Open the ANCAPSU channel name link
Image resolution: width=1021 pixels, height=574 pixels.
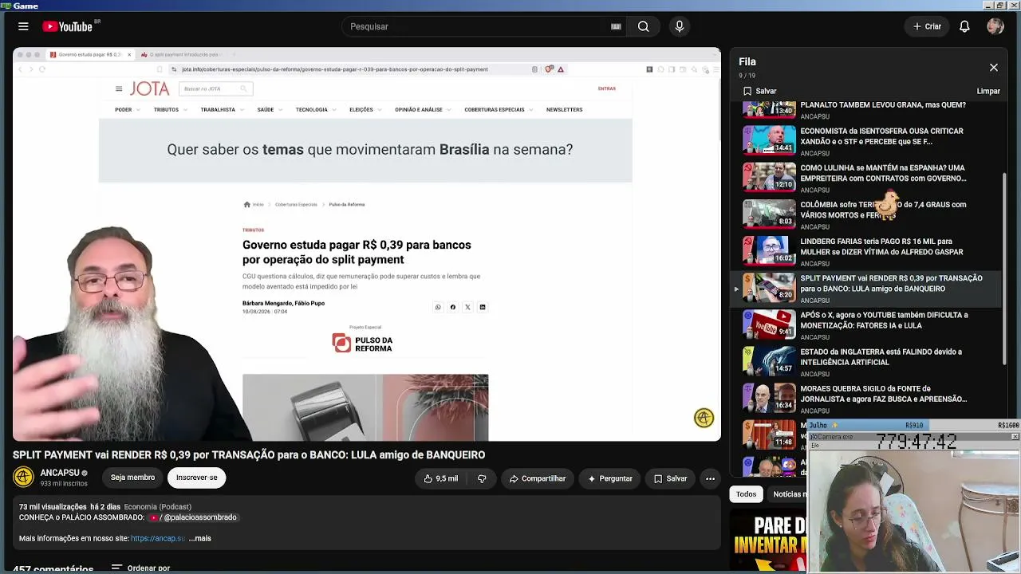click(x=60, y=473)
